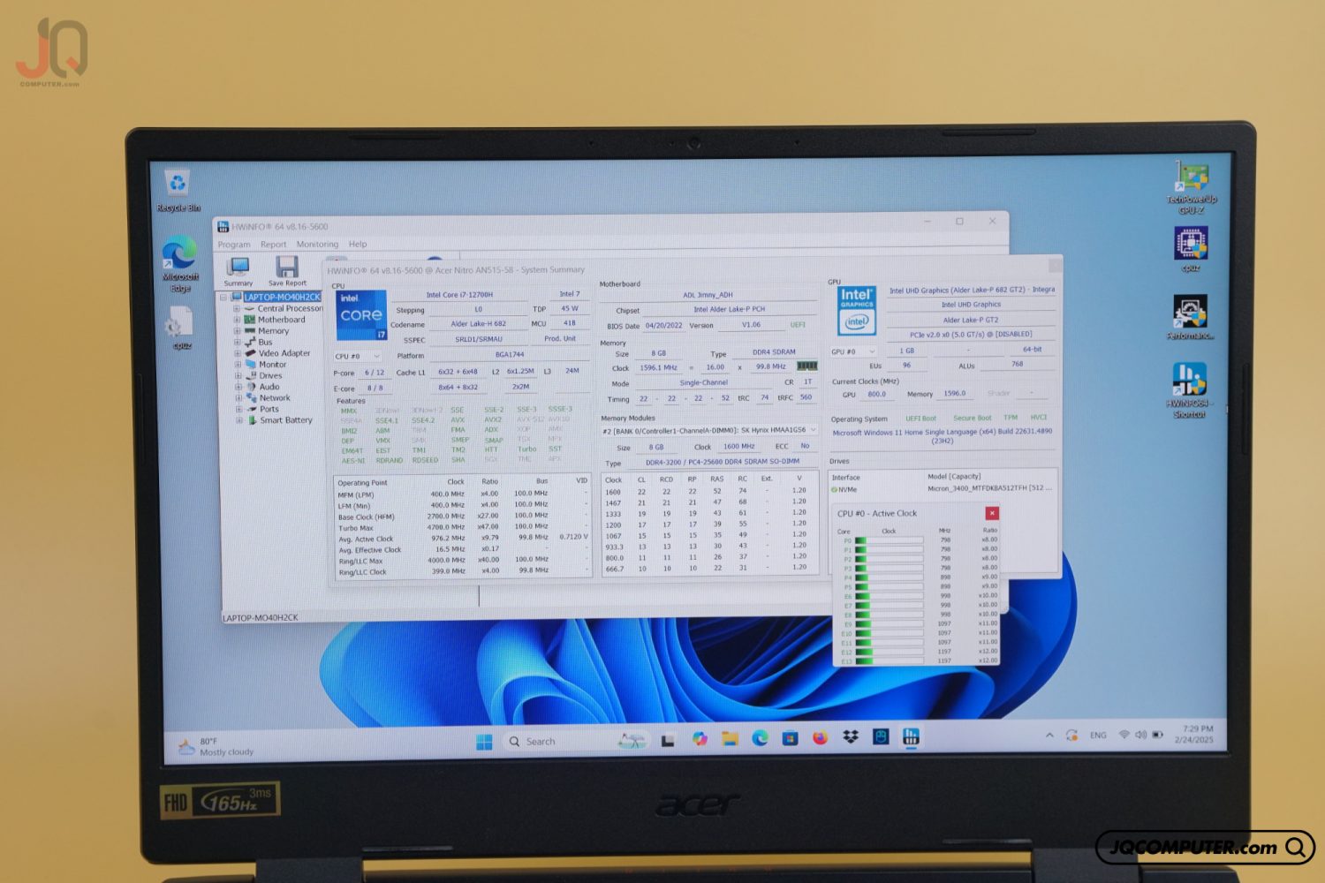1325x883 pixels.
Task: Open File Explorer from the taskbar
Action: [x=730, y=739]
